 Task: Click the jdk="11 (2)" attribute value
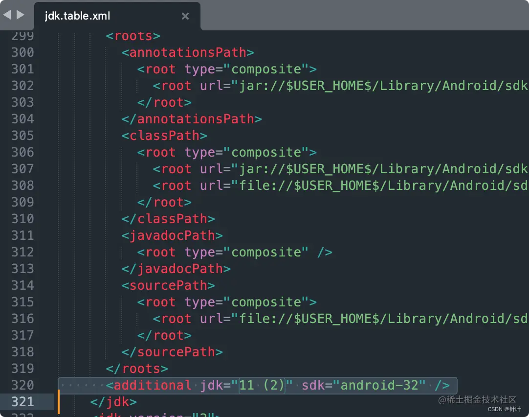click(262, 385)
